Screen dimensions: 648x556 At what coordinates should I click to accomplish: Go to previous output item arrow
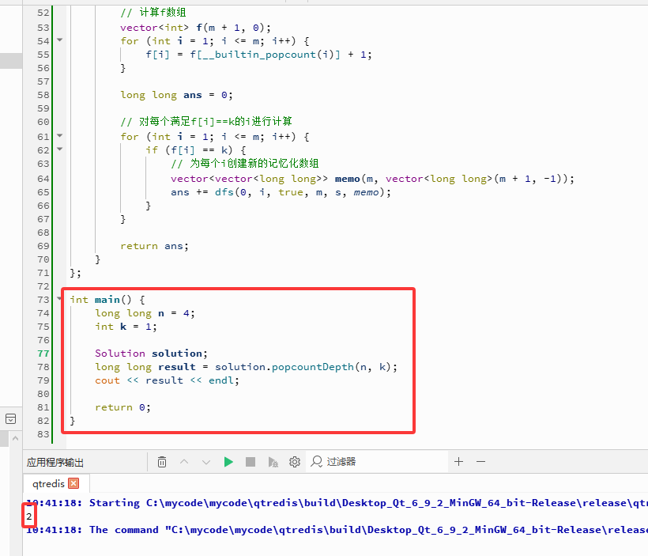[184, 462]
